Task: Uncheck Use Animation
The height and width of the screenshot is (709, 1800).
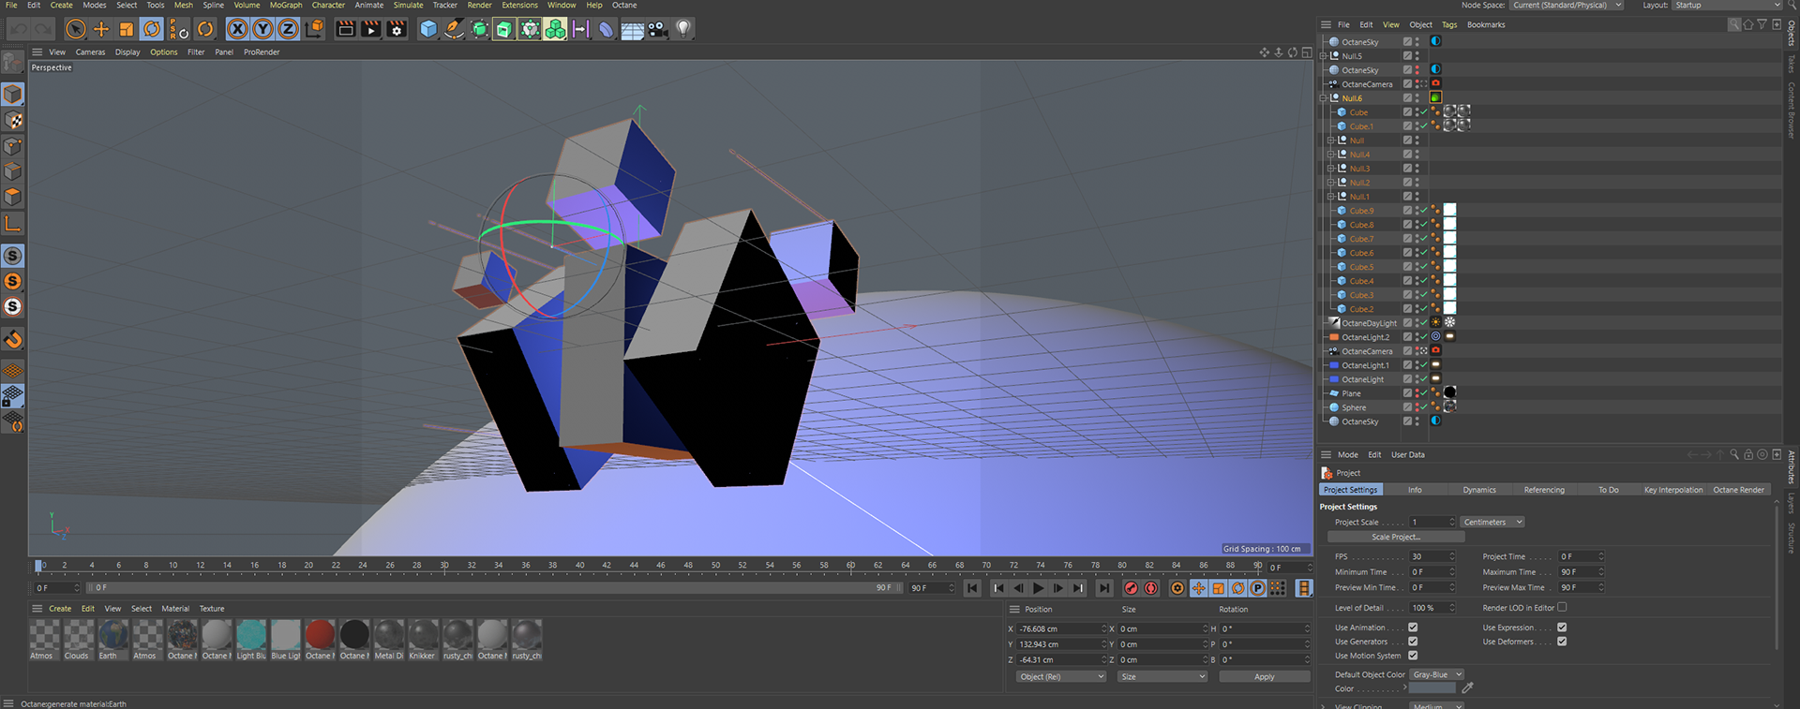Action: tap(1413, 628)
